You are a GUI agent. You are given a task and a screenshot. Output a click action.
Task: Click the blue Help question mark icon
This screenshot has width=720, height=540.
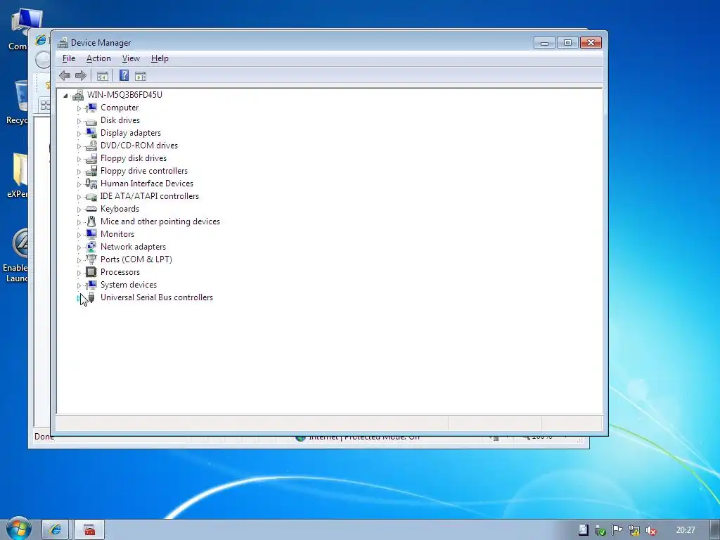(124, 76)
